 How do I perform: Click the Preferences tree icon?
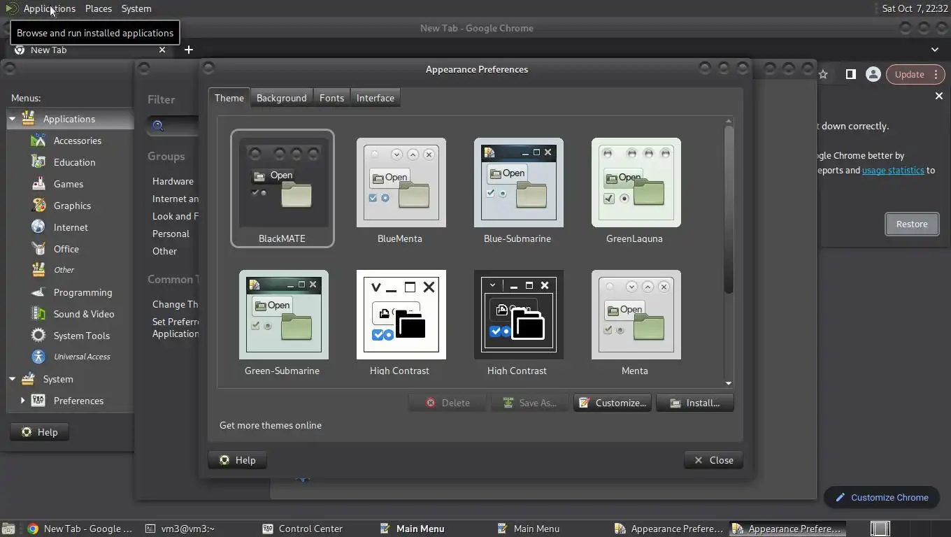point(38,401)
